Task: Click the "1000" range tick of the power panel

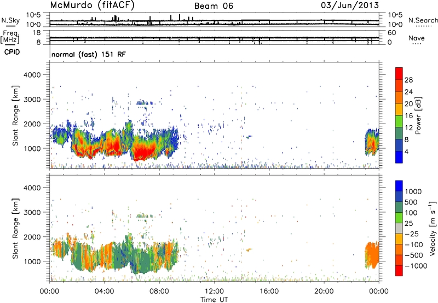Action: pos(32,148)
